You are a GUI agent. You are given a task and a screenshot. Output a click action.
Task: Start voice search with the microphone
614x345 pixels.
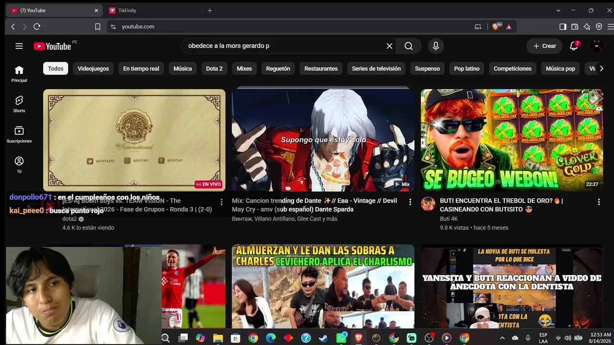[436, 46]
